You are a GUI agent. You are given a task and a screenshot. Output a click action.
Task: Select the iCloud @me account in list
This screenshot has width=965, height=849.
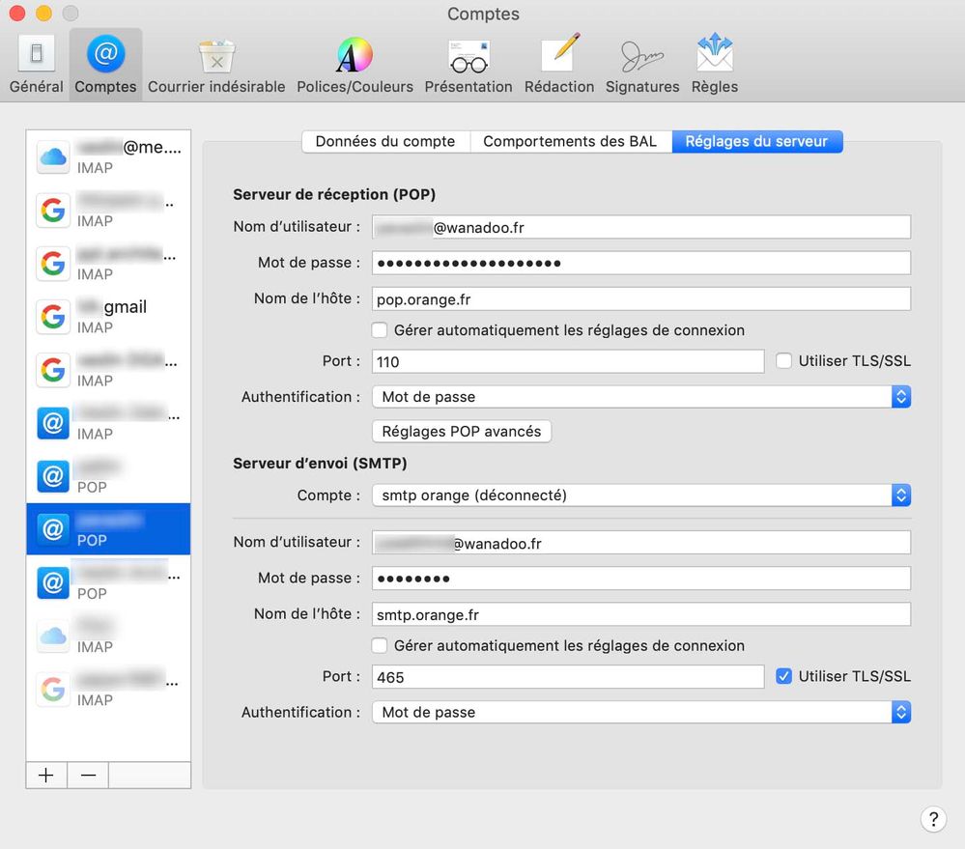108,157
